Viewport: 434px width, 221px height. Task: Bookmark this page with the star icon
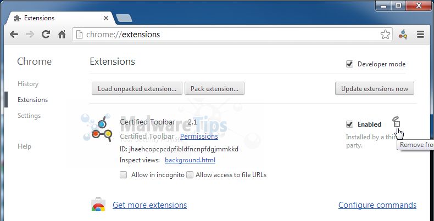386,35
